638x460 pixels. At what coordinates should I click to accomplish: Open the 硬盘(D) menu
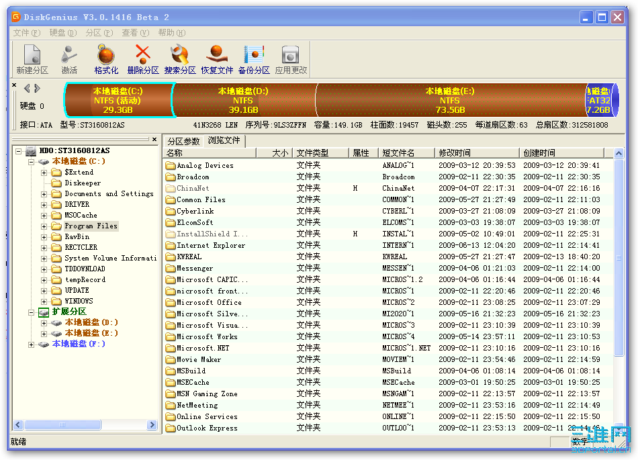coord(63,33)
